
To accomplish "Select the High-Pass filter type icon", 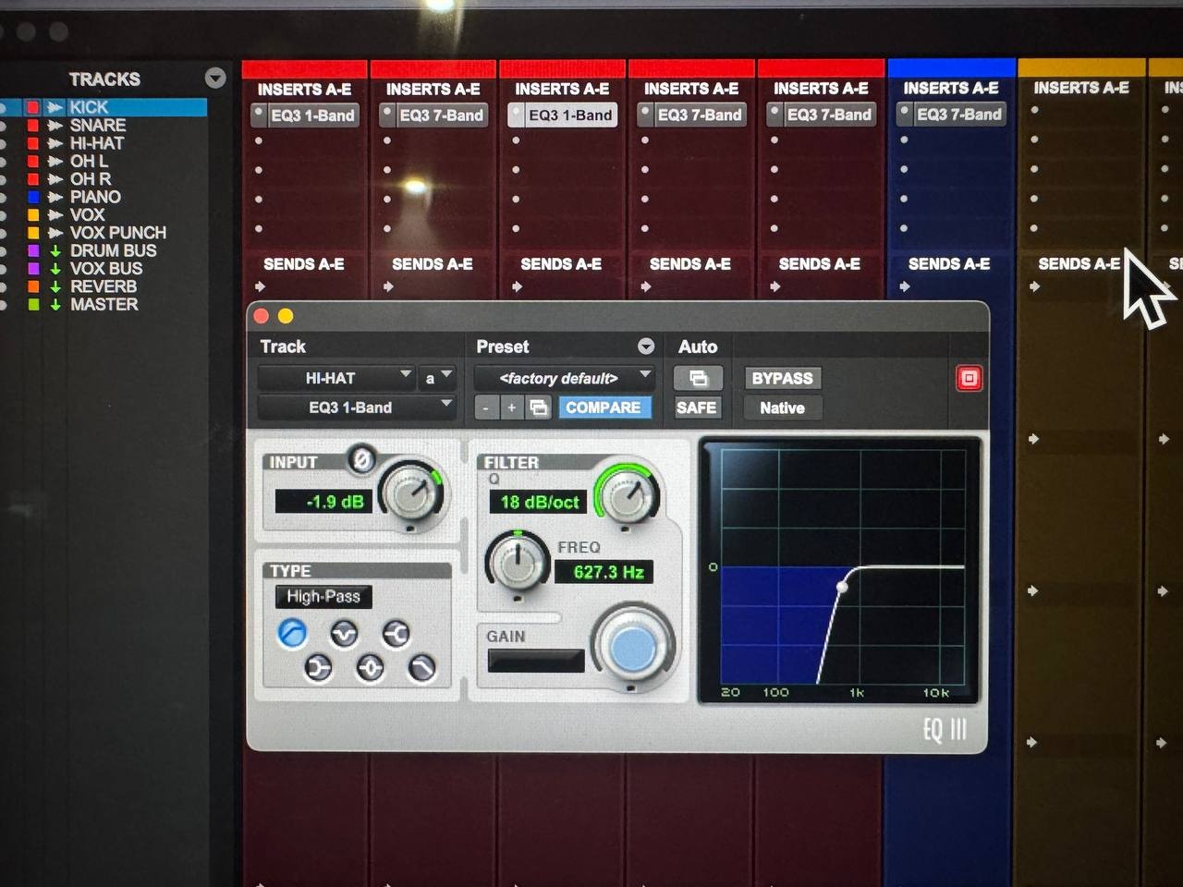I will [x=292, y=634].
